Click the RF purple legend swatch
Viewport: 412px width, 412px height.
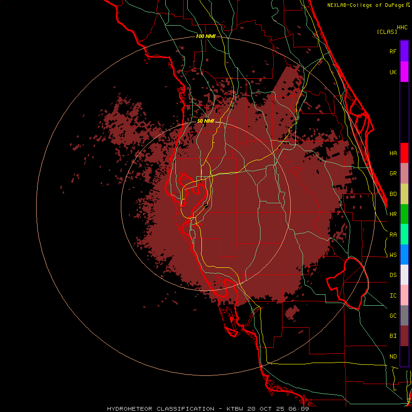[x=404, y=51]
